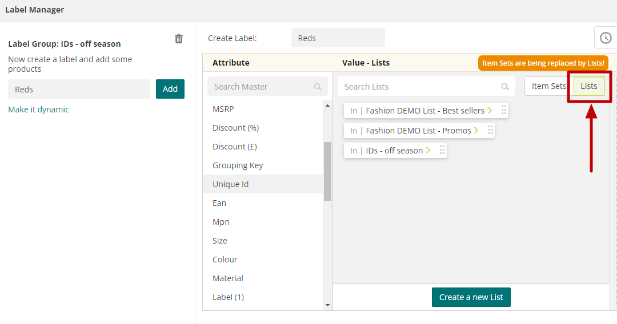Grab drag handle on Best sellers list
The image size is (617, 324).
point(504,111)
